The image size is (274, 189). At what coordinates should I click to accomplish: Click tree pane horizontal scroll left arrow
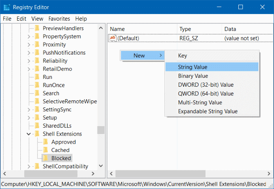5,174
